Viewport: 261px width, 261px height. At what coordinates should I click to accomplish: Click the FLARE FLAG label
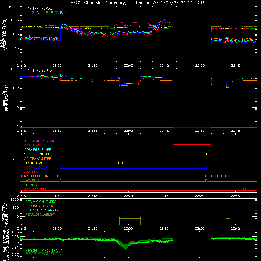pos(34,163)
